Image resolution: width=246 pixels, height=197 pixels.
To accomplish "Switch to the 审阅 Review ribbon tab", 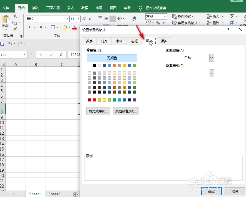I will coord(99,8).
